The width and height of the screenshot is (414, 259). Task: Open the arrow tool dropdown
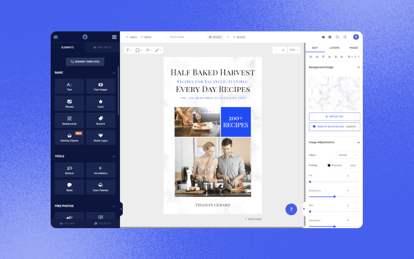(149, 50)
